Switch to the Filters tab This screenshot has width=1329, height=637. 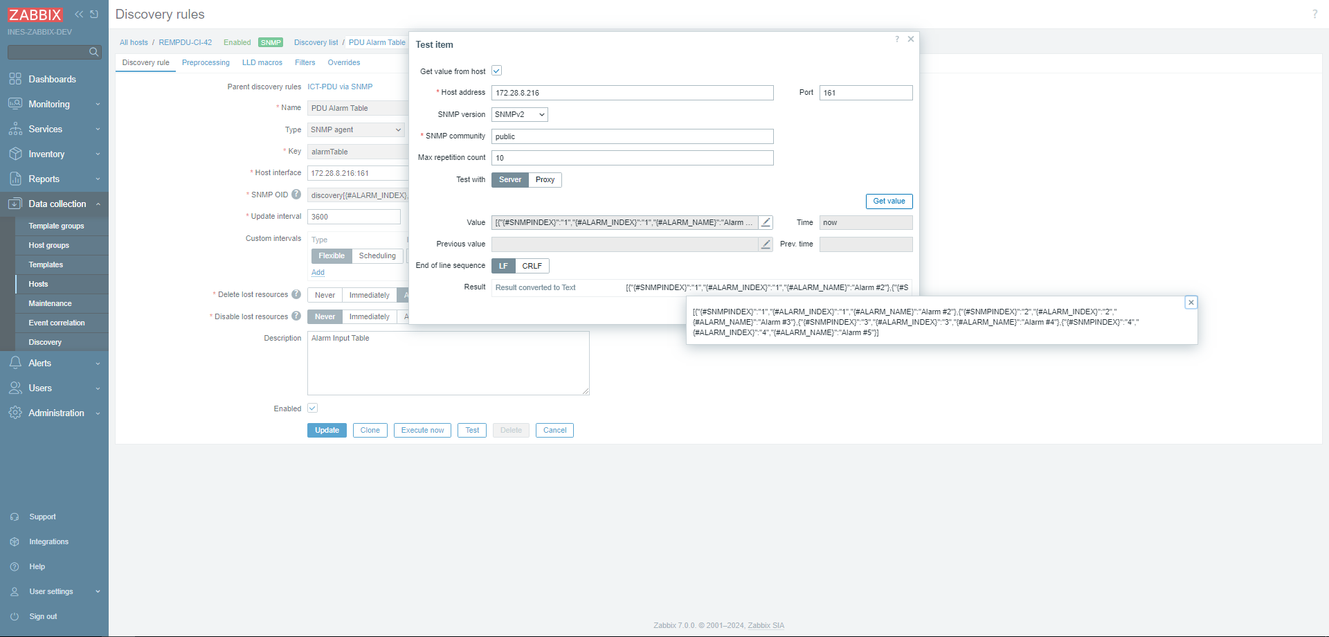pyautogui.click(x=305, y=62)
